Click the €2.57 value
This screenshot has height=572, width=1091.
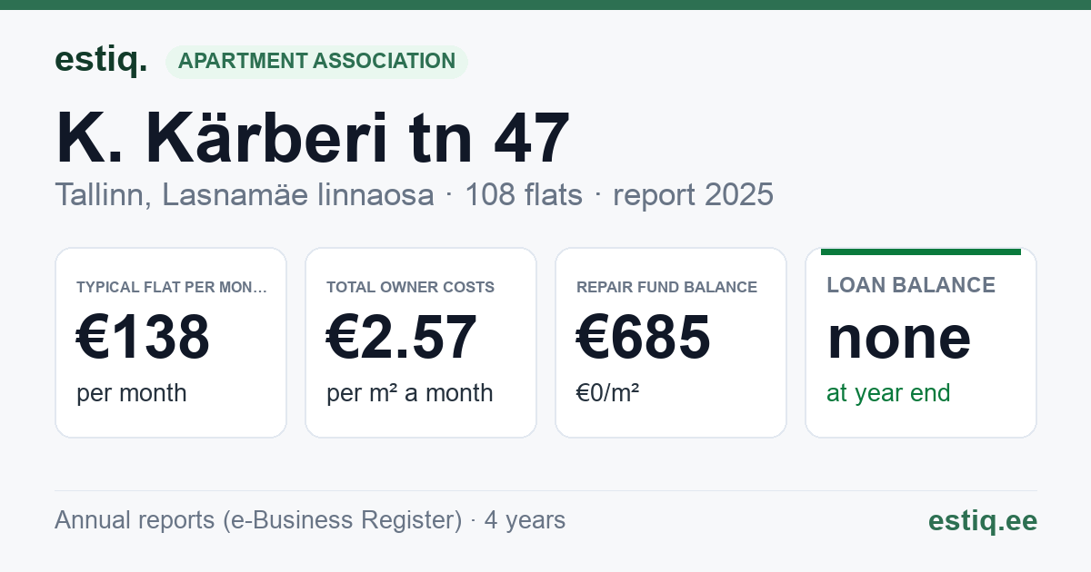402,337
